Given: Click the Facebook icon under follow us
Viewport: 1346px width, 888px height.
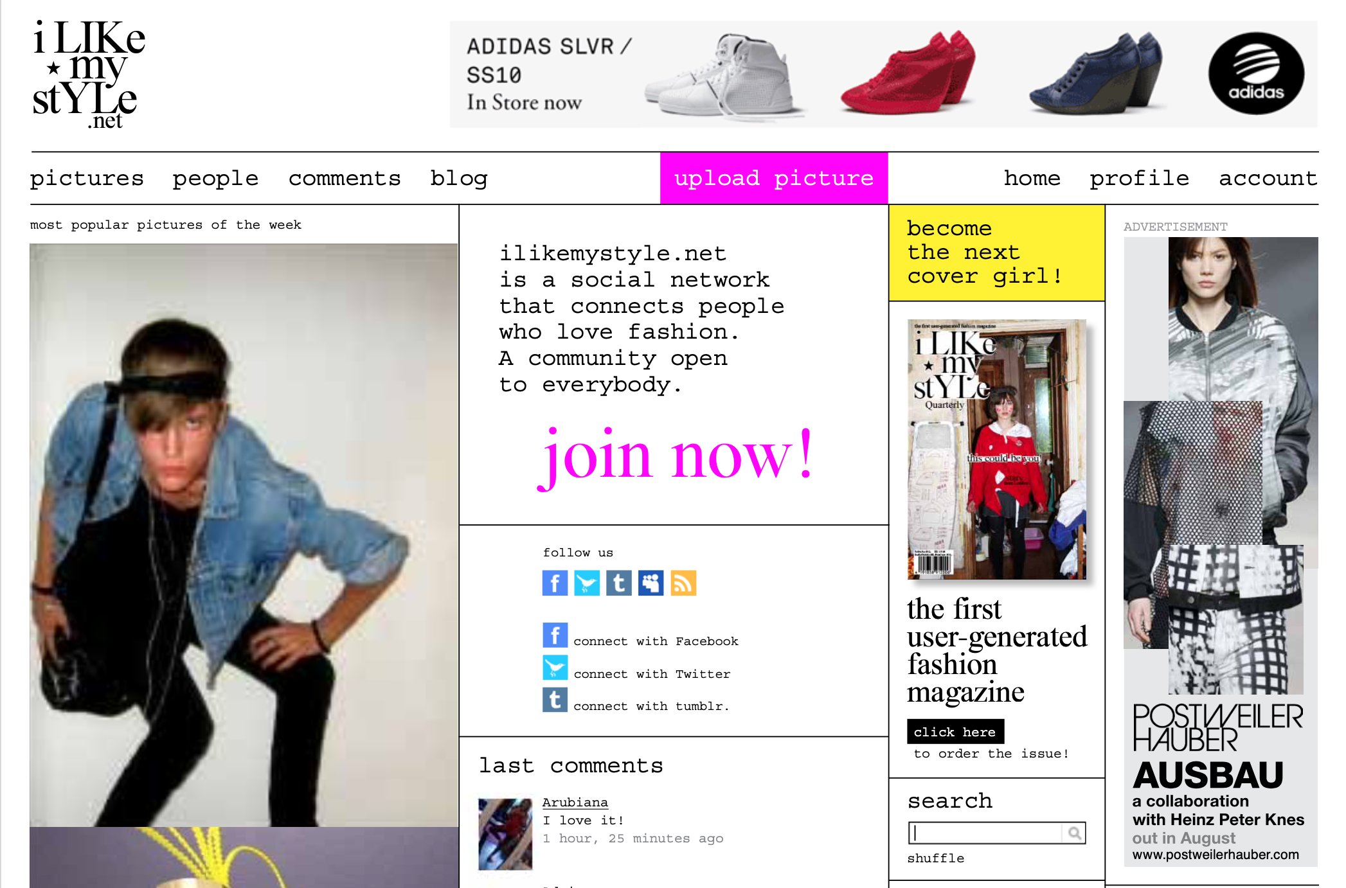Looking at the screenshot, I should point(555,583).
